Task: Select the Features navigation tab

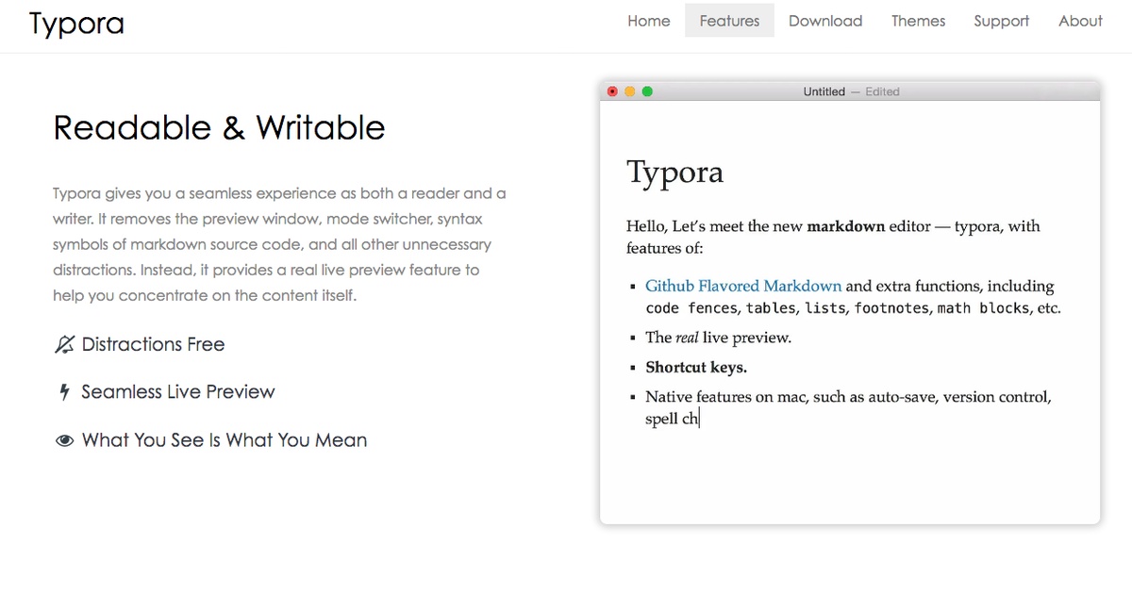Action: pyautogui.click(x=729, y=21)
